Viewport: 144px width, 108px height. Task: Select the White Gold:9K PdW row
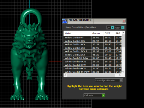point(92,58)
